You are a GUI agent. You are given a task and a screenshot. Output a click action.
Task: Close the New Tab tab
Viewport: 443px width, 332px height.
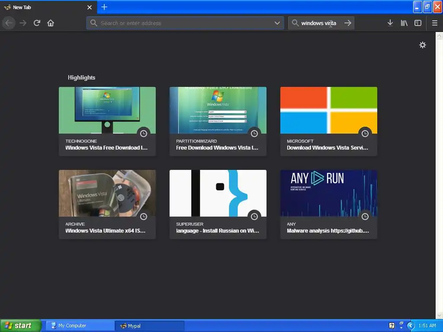point(89,7)
